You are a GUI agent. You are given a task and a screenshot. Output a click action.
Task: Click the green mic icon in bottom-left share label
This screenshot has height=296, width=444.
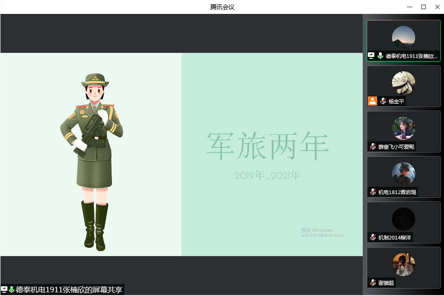[12, 290]
